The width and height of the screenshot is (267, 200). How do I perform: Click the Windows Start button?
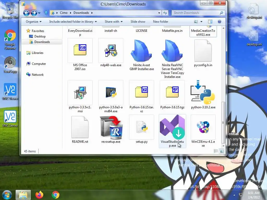pyautogui.click(x=7, y=195)
